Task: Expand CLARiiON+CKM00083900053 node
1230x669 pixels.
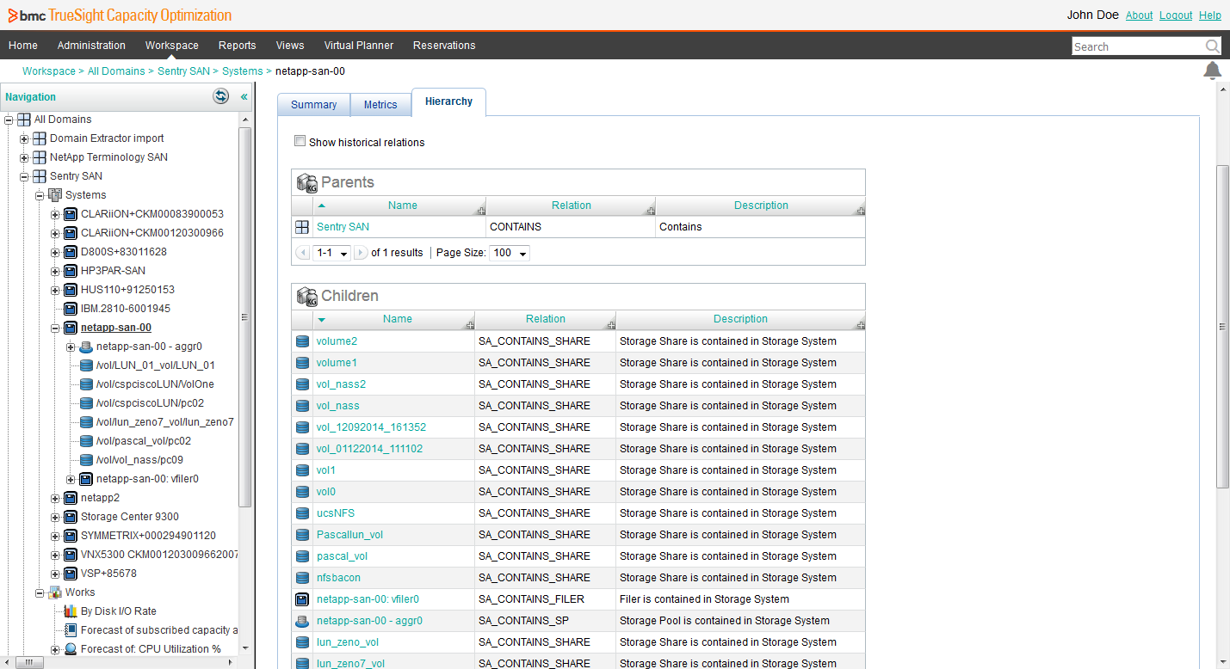Action: click(x=55, y=214)
